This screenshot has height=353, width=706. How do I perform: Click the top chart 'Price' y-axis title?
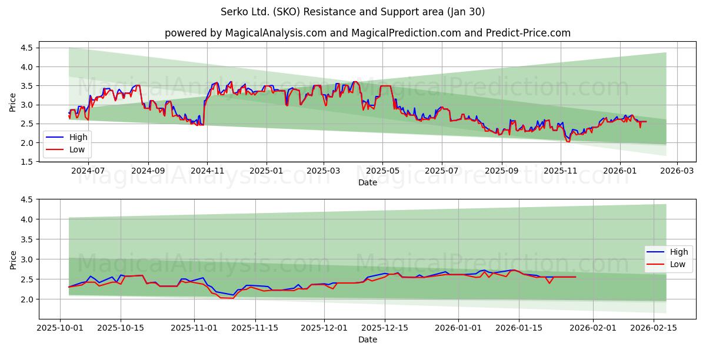click(13, 102)
